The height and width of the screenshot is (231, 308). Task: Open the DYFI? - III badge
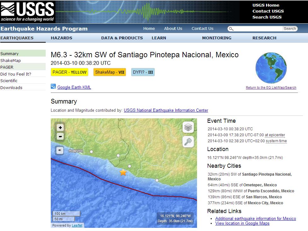[143, 72]
